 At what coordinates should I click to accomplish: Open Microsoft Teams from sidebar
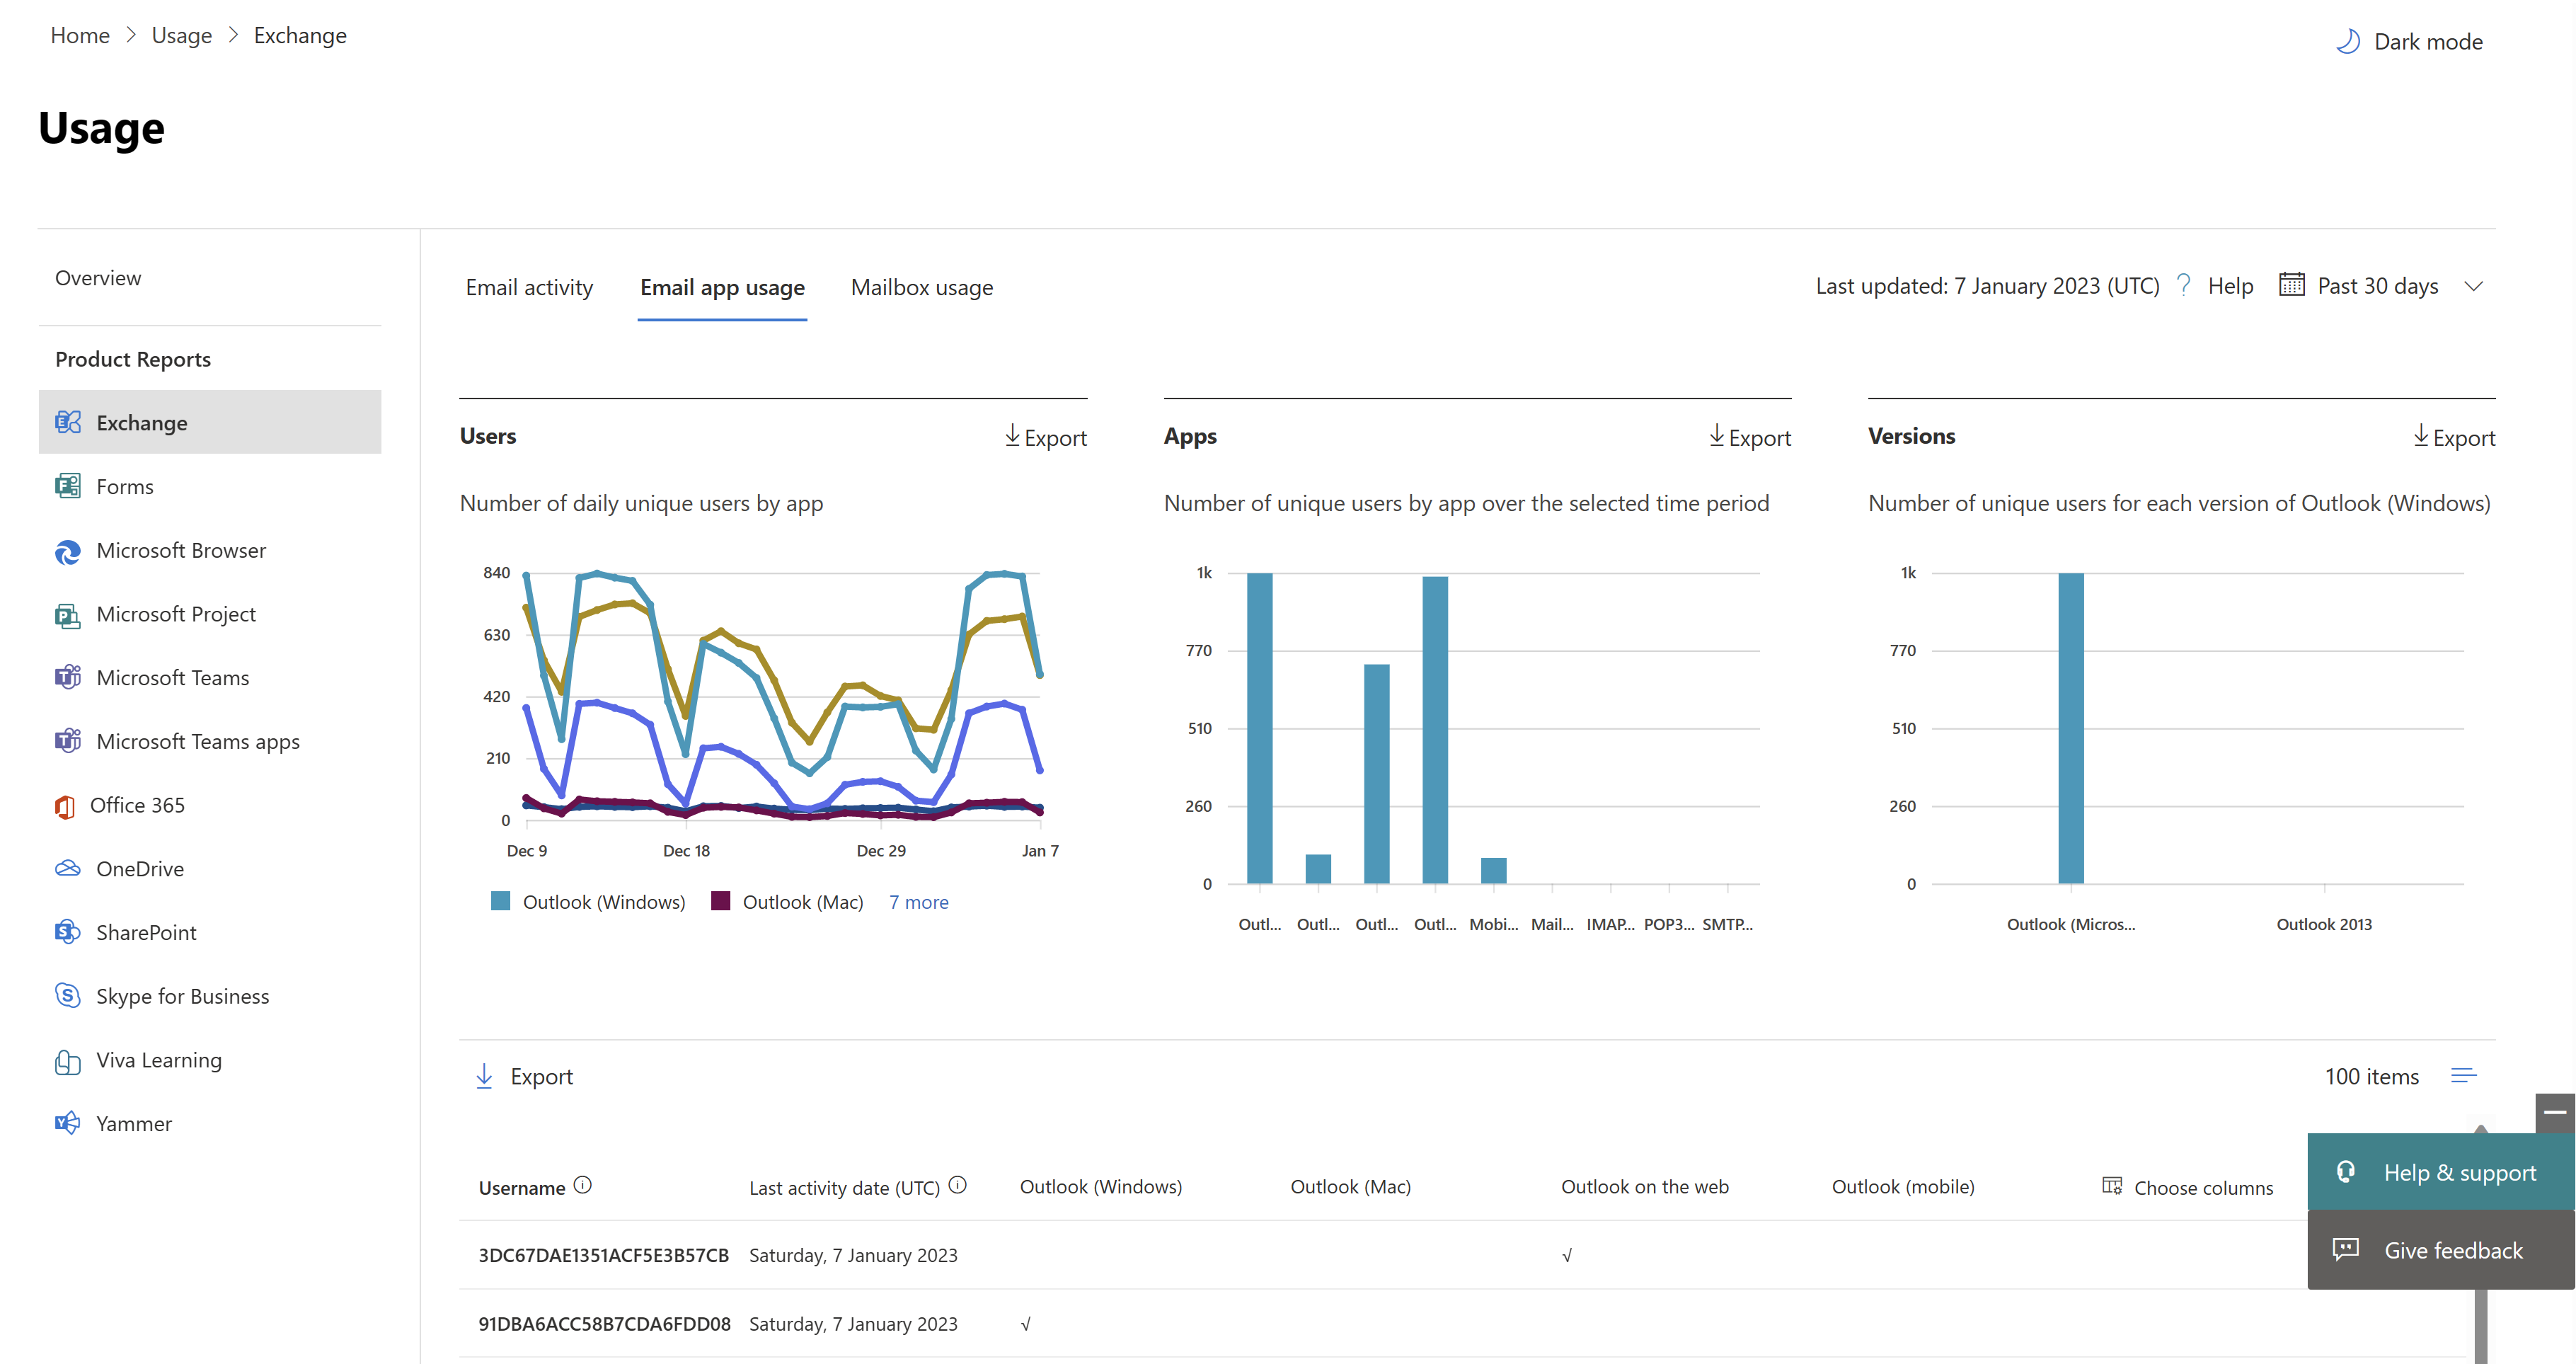[172, 677]
